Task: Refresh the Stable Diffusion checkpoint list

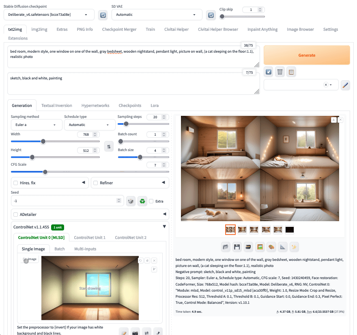Action: coord(103,15)
